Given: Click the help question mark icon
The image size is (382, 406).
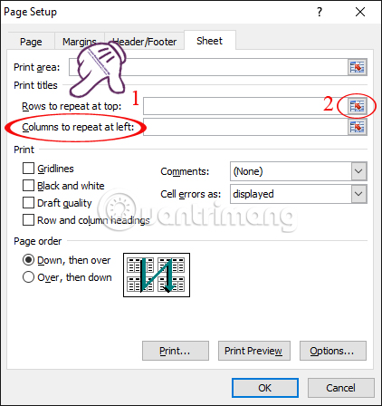Looking at the screenshot, I should [320, 12].
